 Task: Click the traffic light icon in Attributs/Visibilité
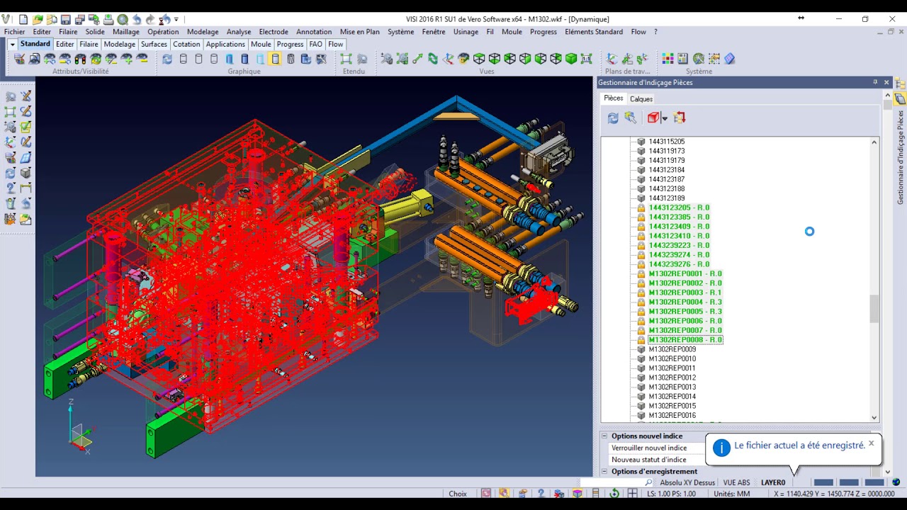[x=81, y=59]
